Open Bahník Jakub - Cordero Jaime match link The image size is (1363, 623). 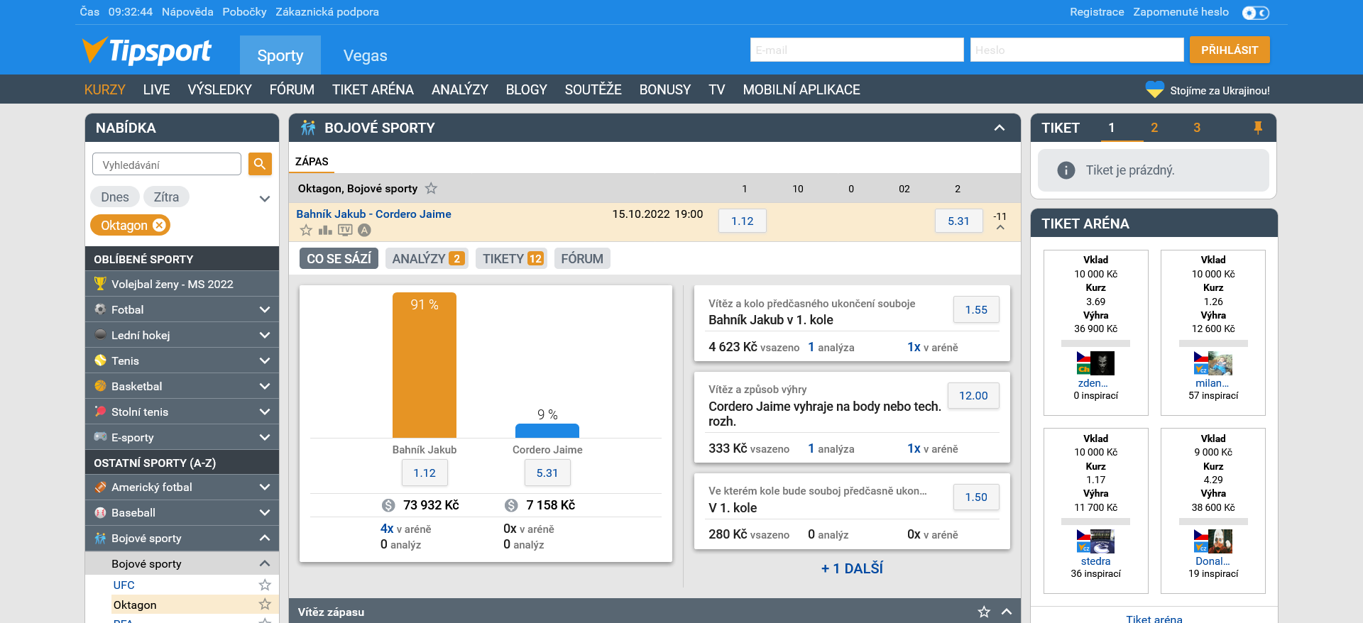[x=373, y=214]
